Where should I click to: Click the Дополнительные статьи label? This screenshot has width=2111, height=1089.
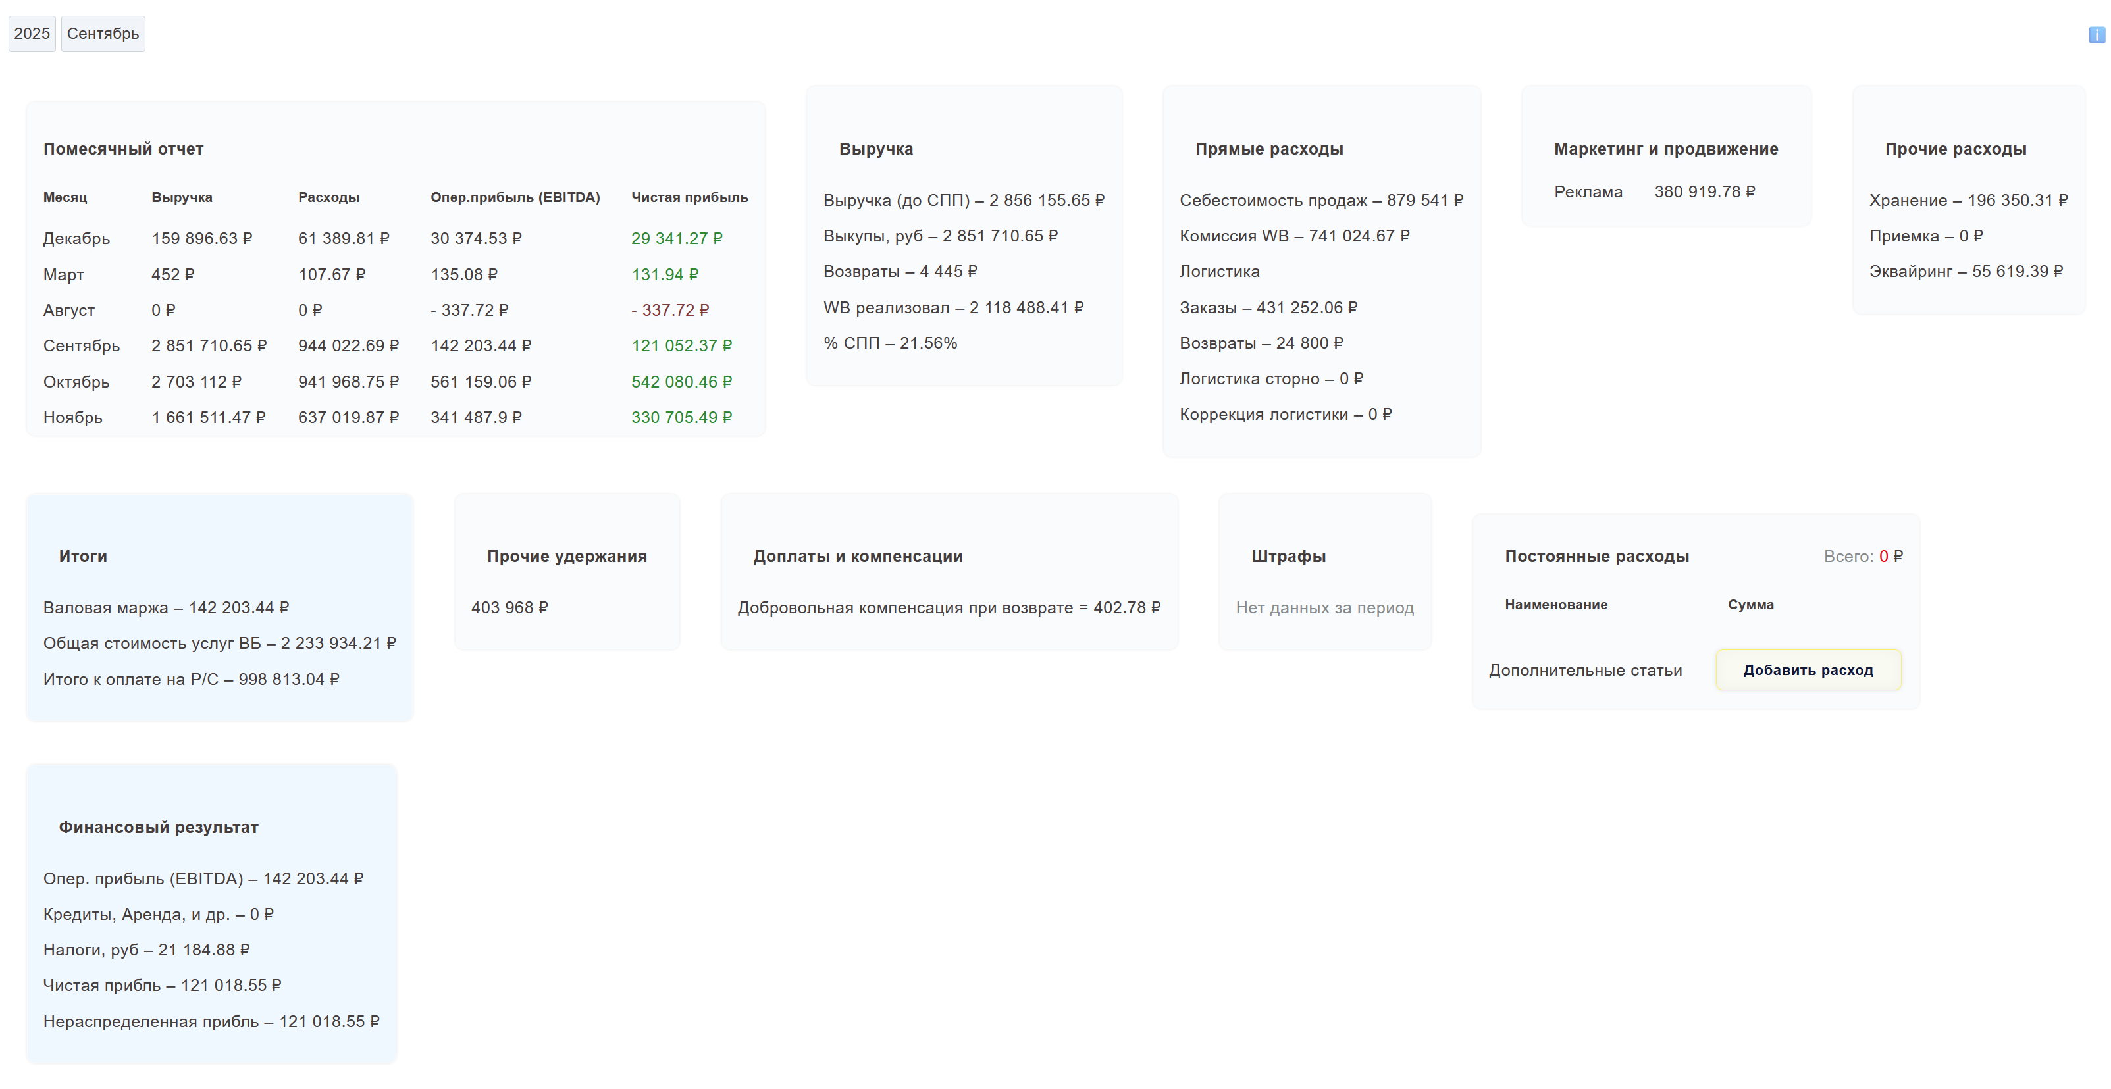pos(1585,671)
